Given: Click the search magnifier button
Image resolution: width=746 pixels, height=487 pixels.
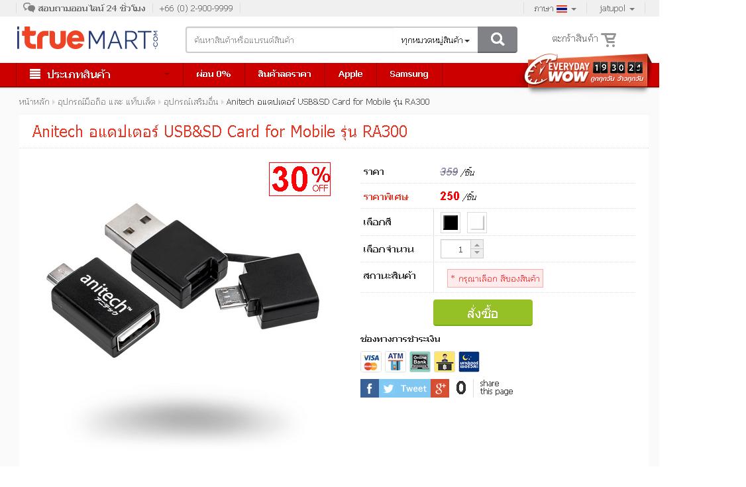Looking at the screenshot, I should tap(497, 40).
